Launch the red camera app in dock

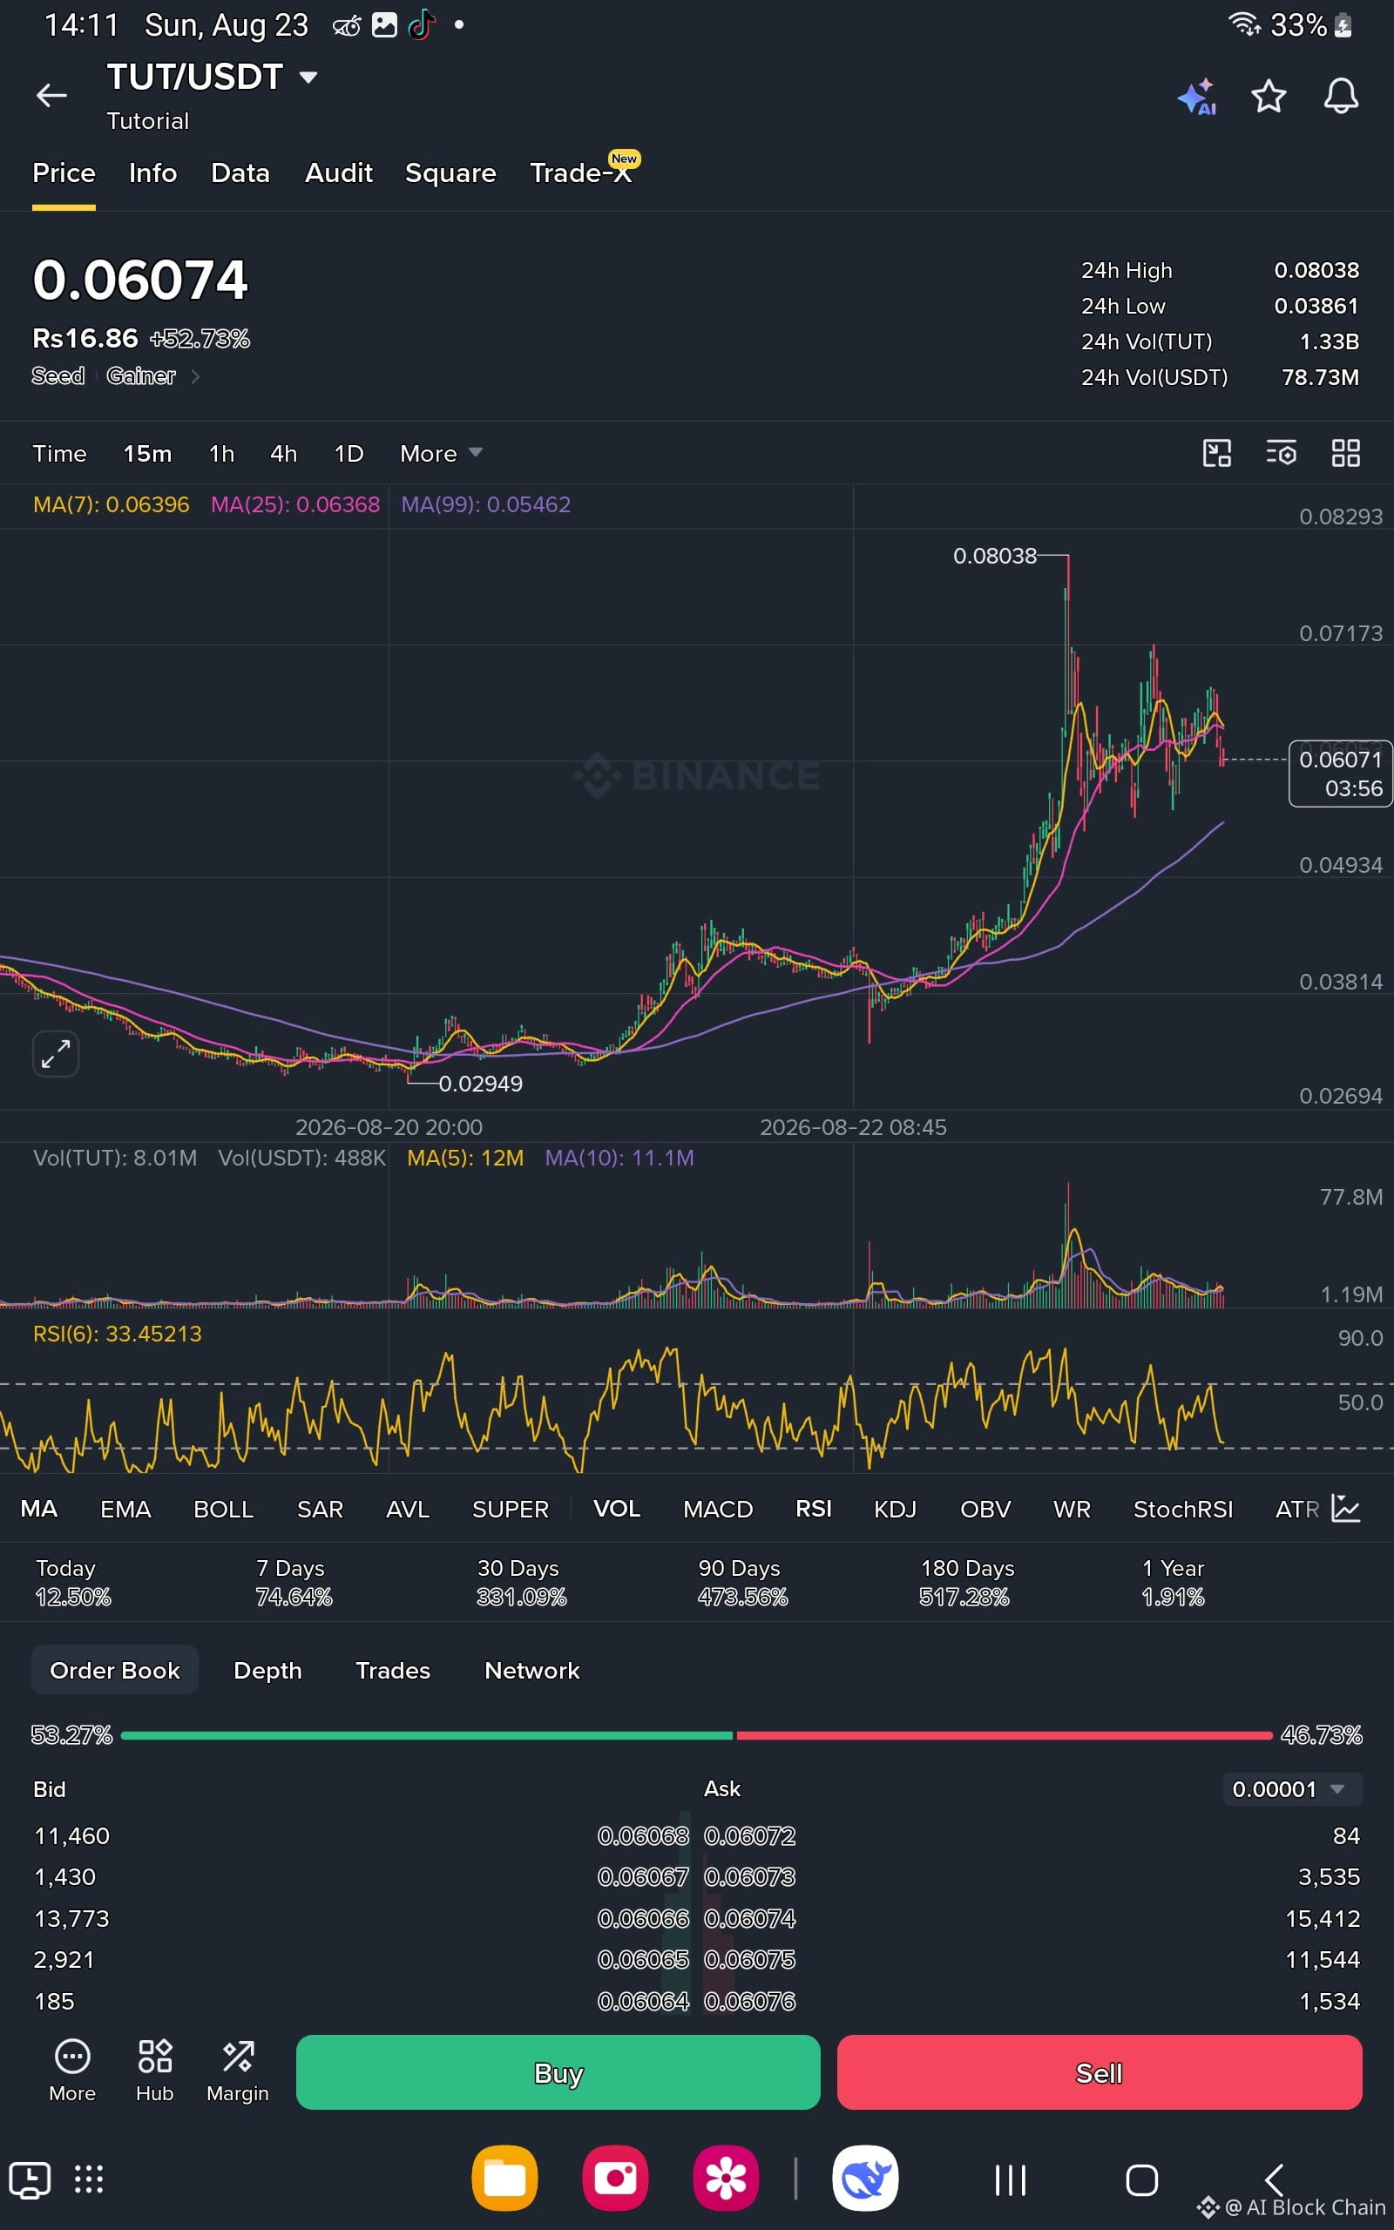click(615, 2179)
